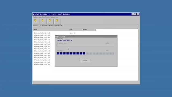
Task: Select dataset_chunk_01013.xml in the list
Action: (x=42, y=62)
